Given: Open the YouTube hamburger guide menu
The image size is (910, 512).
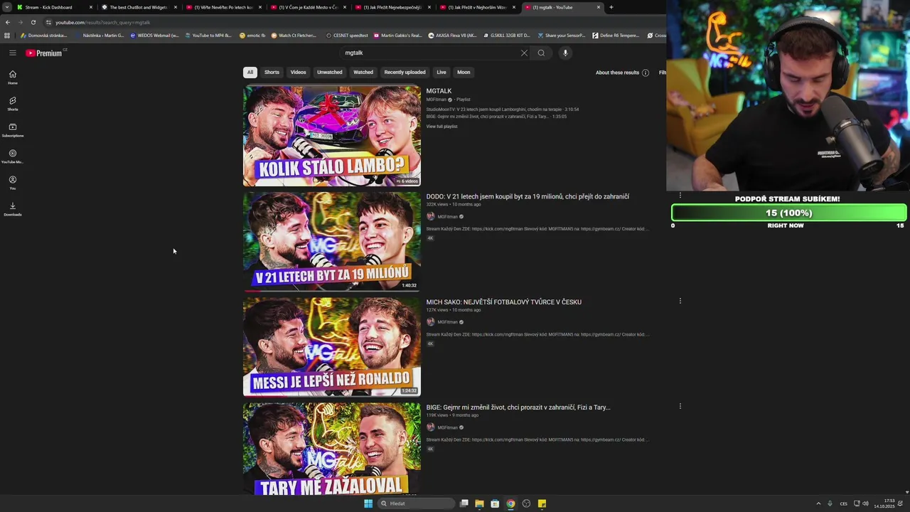Looking at the screenshot, I should pos(13,53).
